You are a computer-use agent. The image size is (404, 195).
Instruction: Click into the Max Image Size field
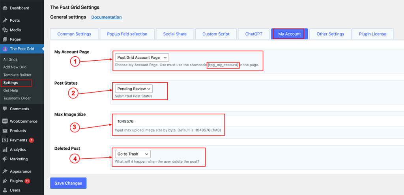(x=260, y=121)
